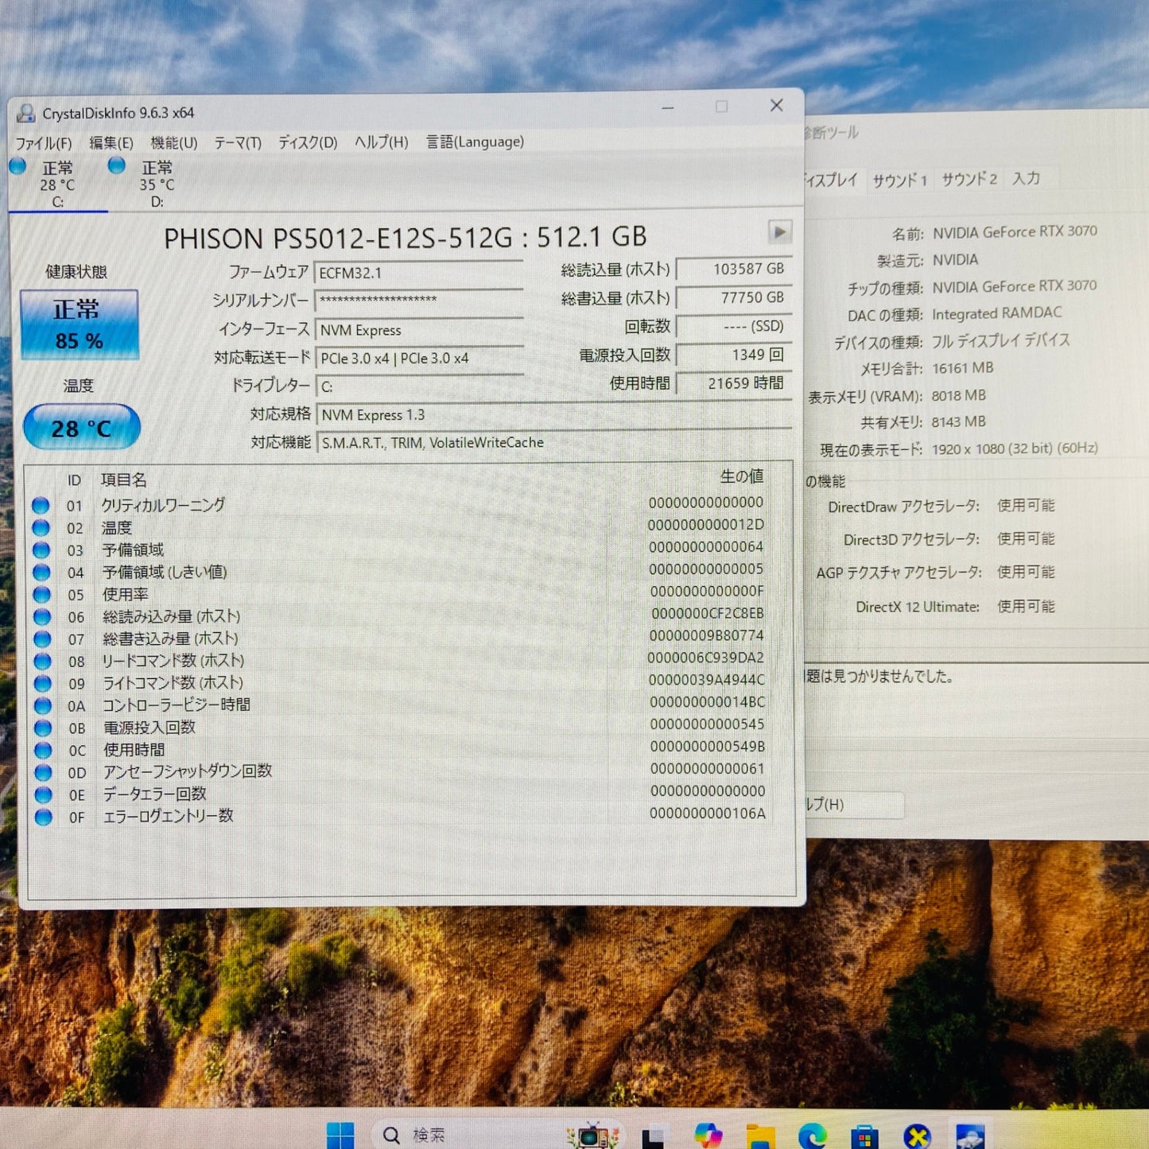Click the blue dot for データエラー回数
1149x1149 pixels.
(x=44, y=793)
